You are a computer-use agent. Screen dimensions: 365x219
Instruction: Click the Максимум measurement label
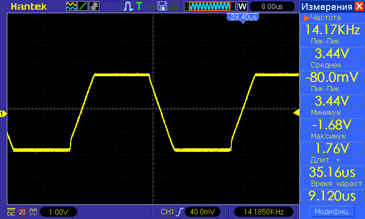328,136
